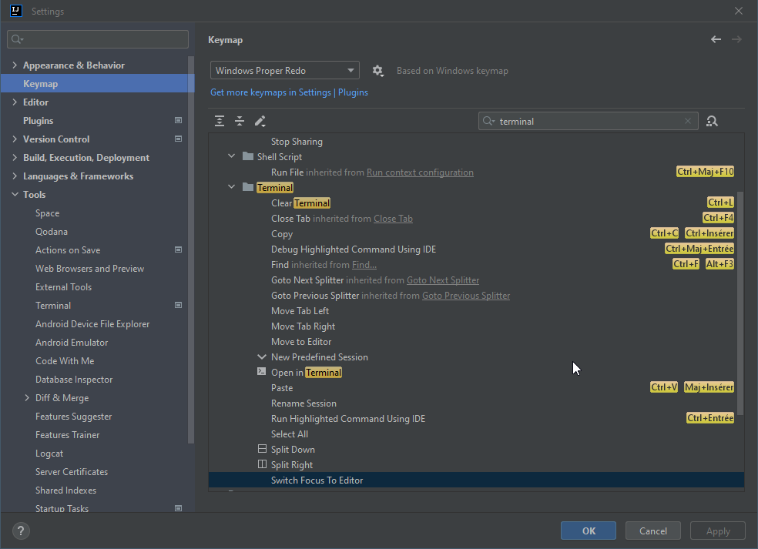Image resolution: width=758 pixels, height=549 pixels.
Task: Open the keymap gear options icon
Action: [x=377, y=71]
